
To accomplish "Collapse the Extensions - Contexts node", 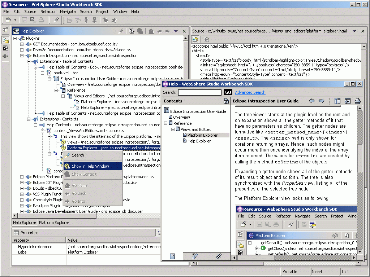I will 29,119.
